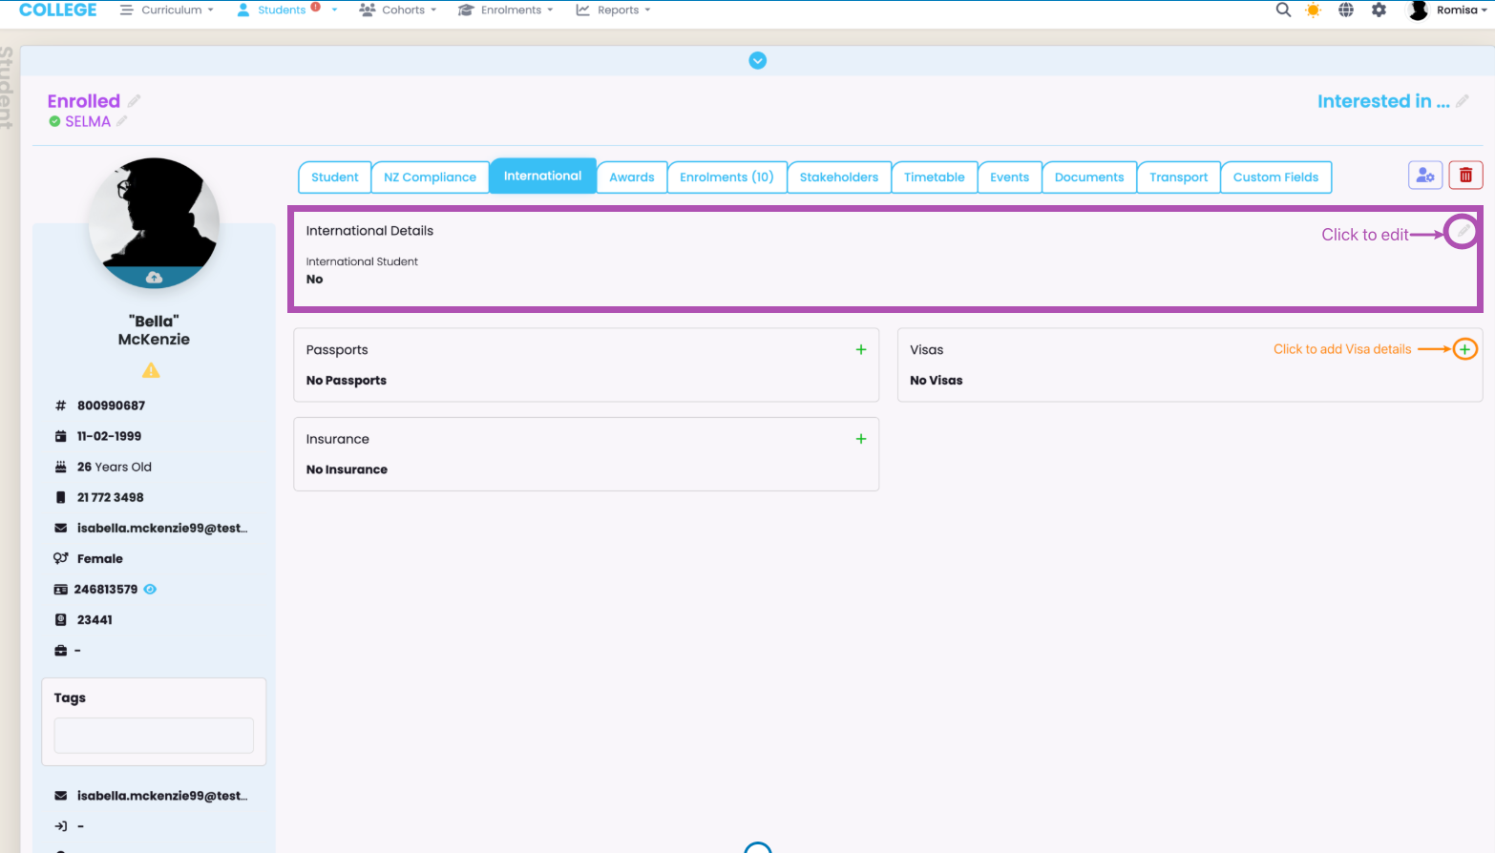Open the Reports dropdown menu
The height and width of the screenshot is (853, 1495).
point(614,10)
